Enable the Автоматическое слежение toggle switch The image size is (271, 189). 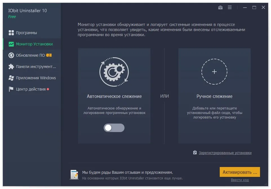114,128
